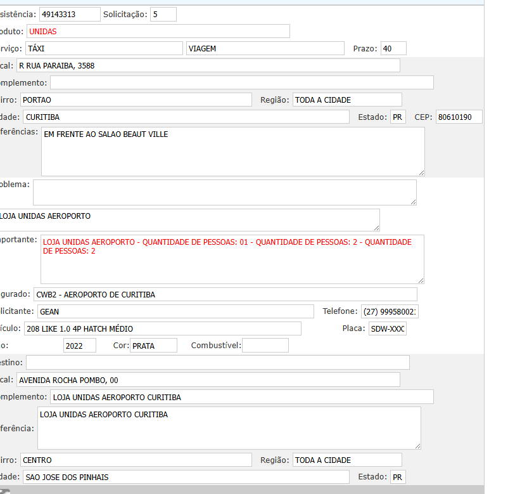
Task: Grab the destination Referência resize handle
Action: pos(418,446)
